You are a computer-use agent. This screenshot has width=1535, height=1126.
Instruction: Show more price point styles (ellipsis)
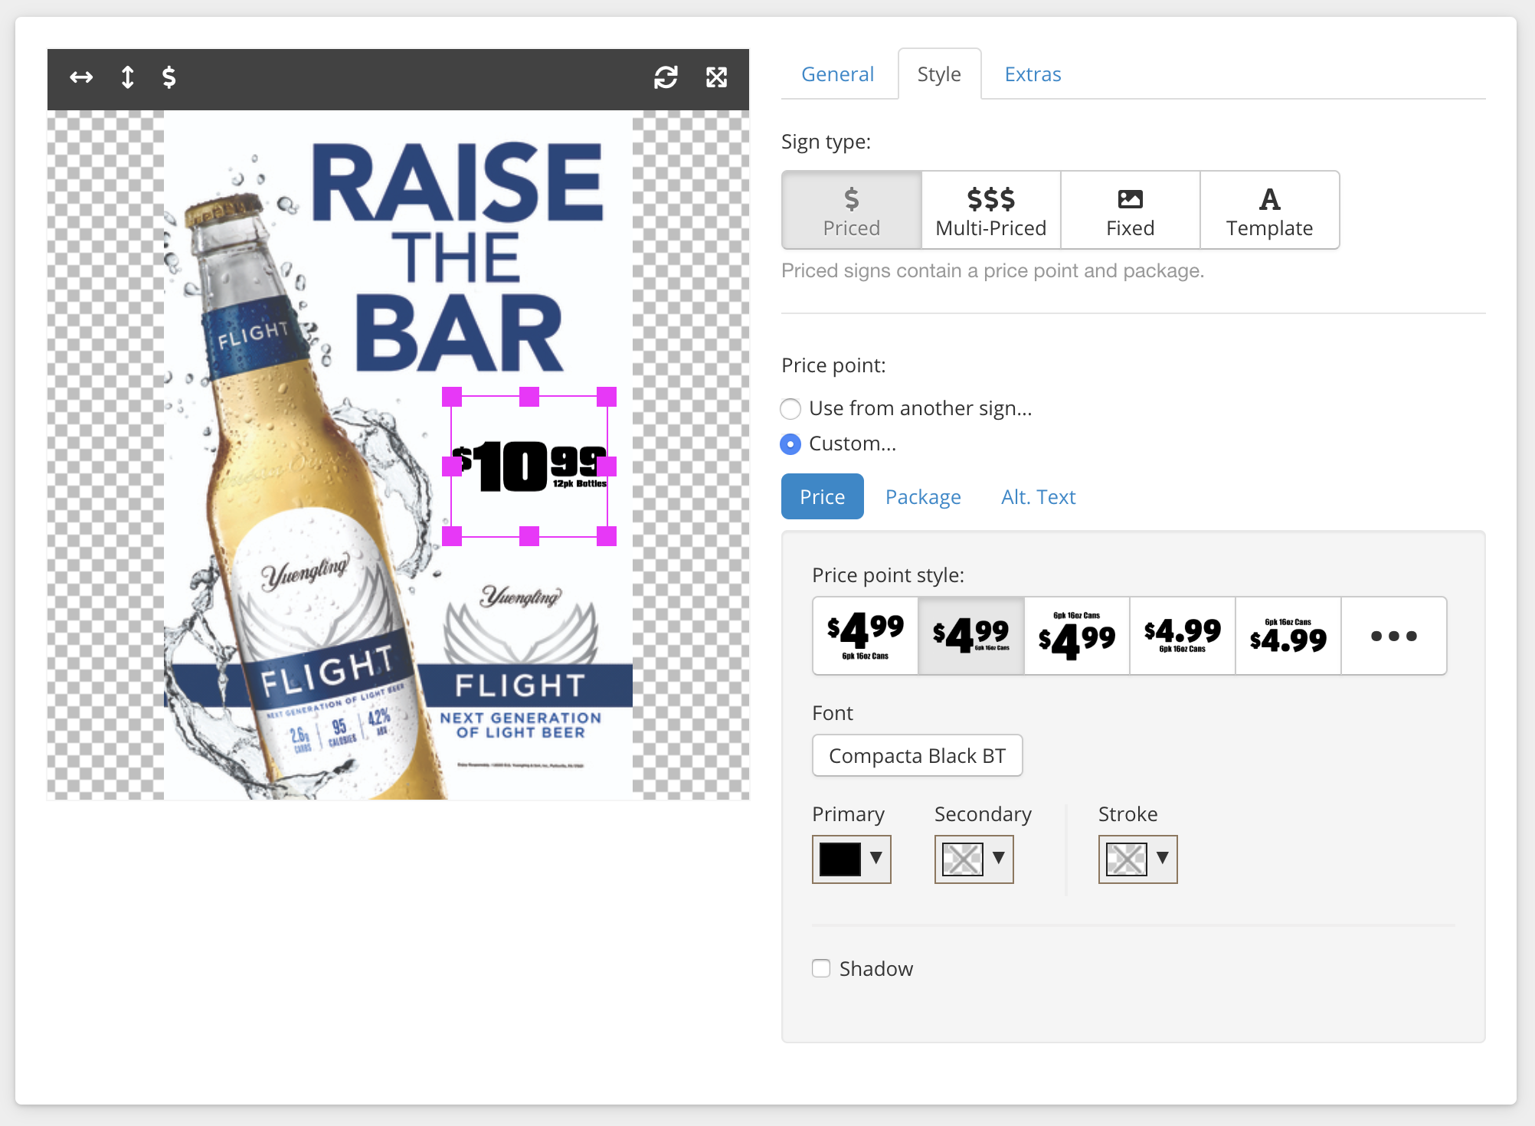tap(1394, 636)
